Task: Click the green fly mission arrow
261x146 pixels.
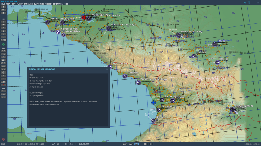Action: (3, 44)
